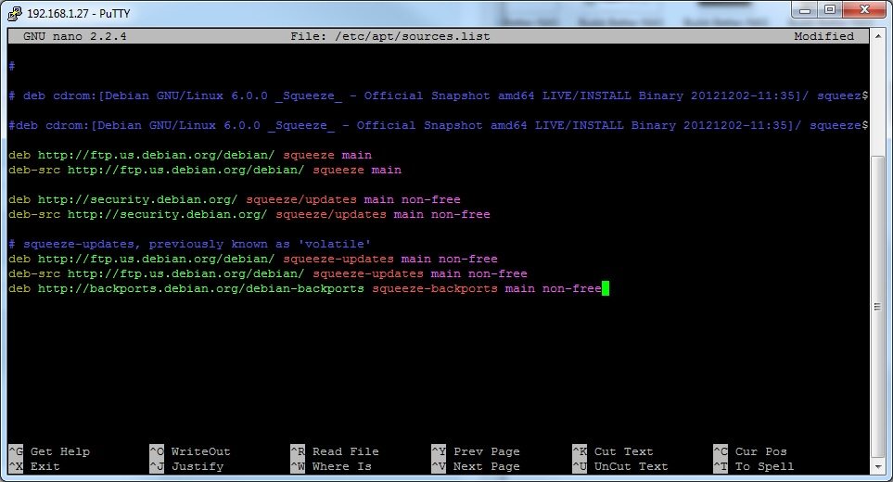
Task: Maximize the PuTTY window
Action: point(830,9)
